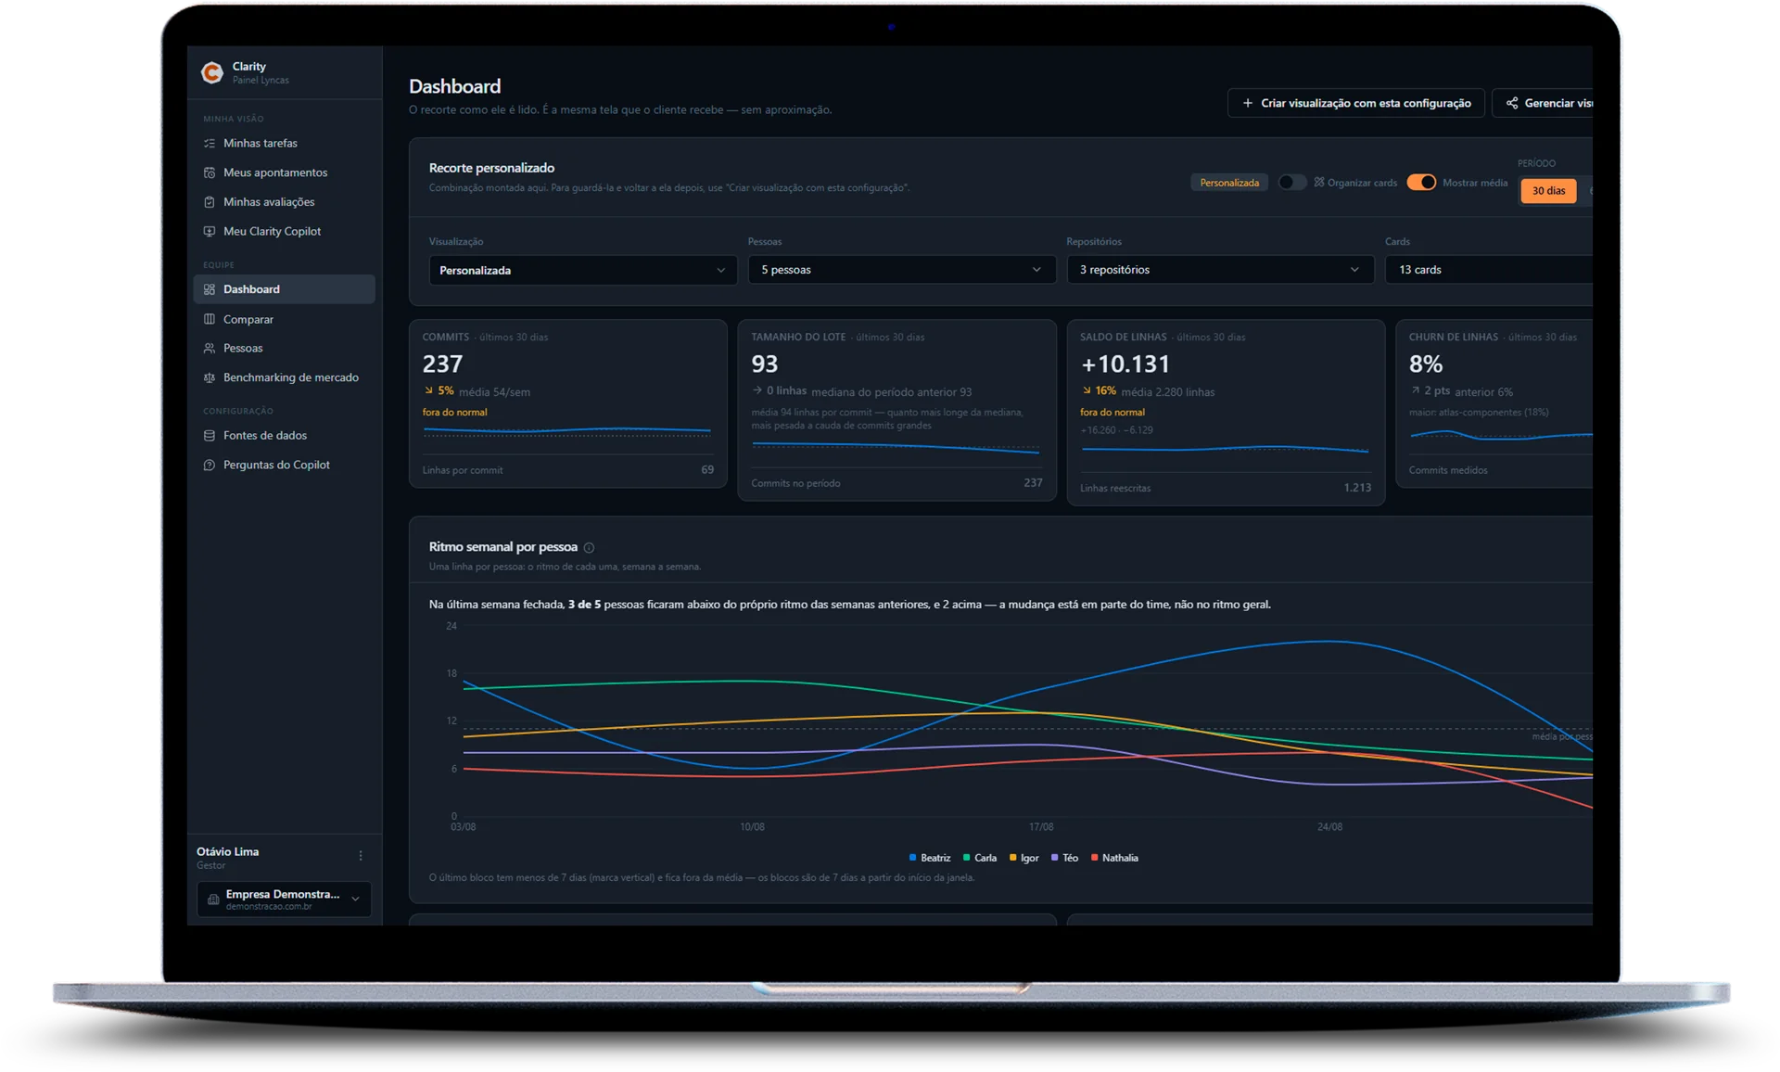Select the 30 dias period button
Viewport: 1780px width, 1072px height.
tap(1548, 191)
